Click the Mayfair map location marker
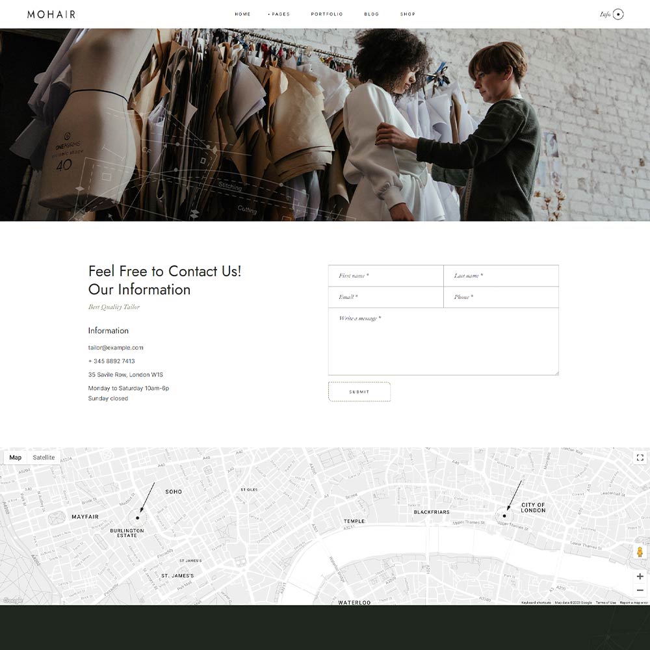Viewport: 650px width, 650px height. [138, 518]
